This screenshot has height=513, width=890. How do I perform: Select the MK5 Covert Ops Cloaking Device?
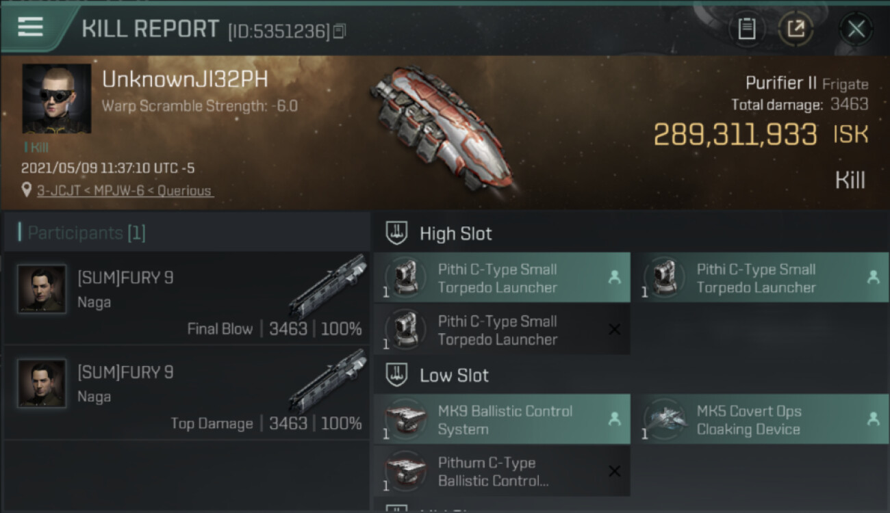click(761, 419)
